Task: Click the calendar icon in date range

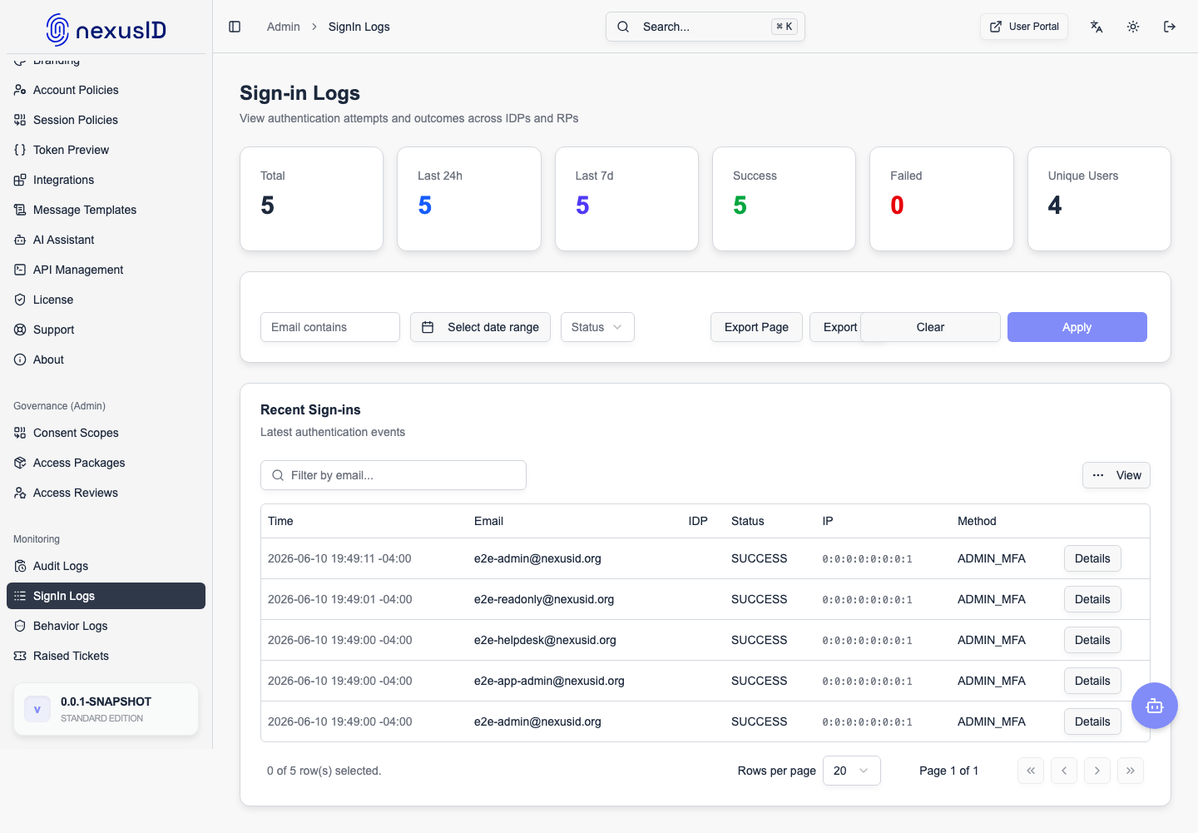Action: coord(428,327)
